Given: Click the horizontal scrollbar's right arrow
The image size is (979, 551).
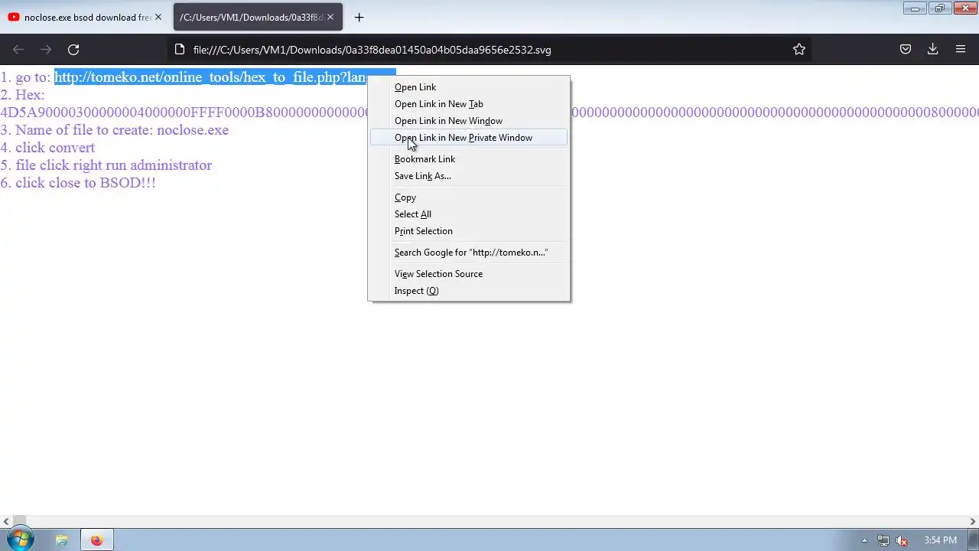Looking at the screenshot, I should coord(972,521).
